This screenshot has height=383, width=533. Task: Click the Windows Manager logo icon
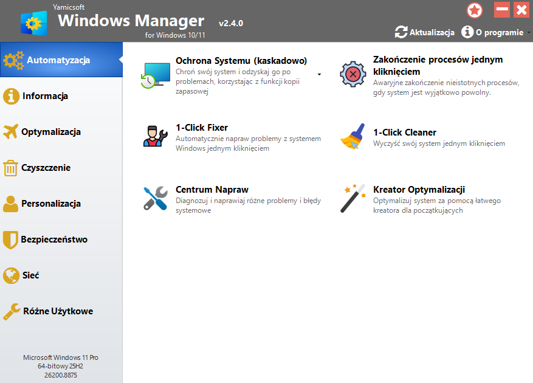[x=33, y=23]
